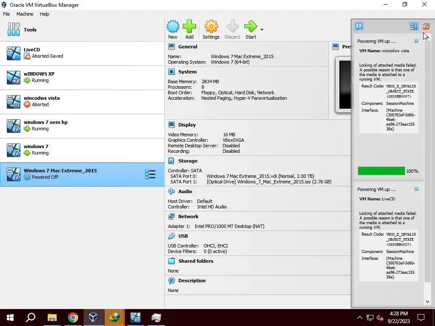Select the wincodws vista virtual machine
The height and width of the screenshot is (326, 435).
pyautogui.click(x=82, y=101)
